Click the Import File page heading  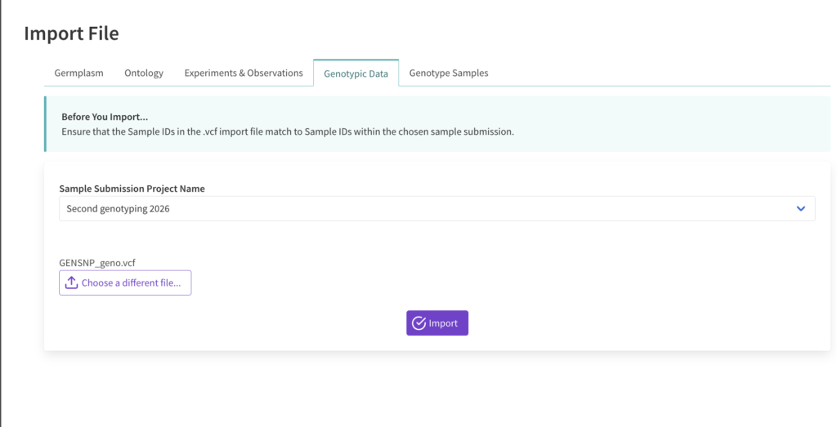pos(72,33)
